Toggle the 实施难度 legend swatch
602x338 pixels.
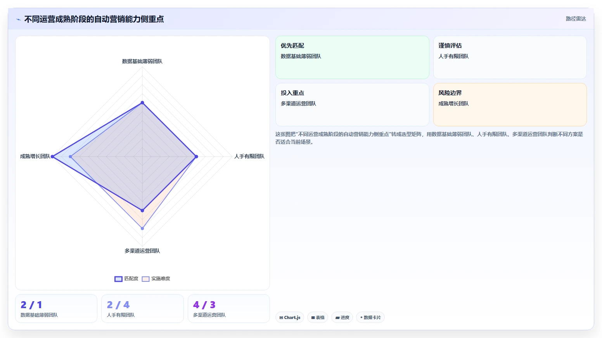click(x=145, y=279)
